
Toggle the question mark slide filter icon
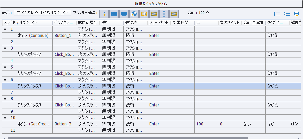[144, 14]
